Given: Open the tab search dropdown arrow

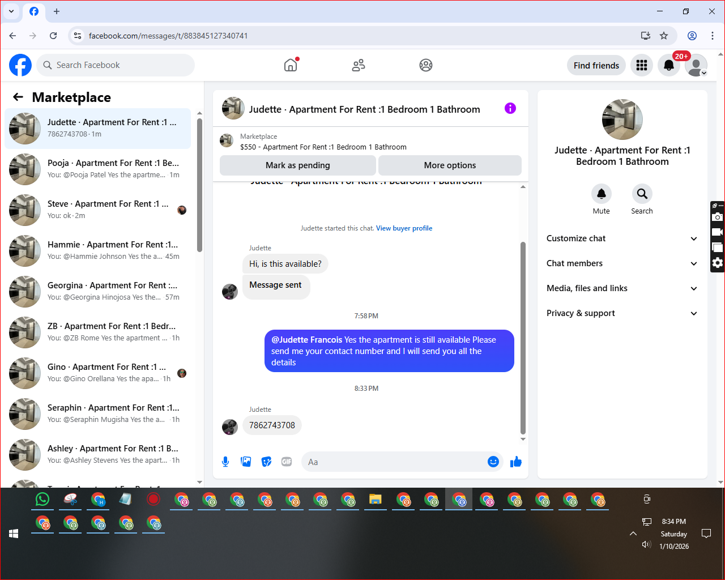Looking at the screenshot, I should click(11, 11).
